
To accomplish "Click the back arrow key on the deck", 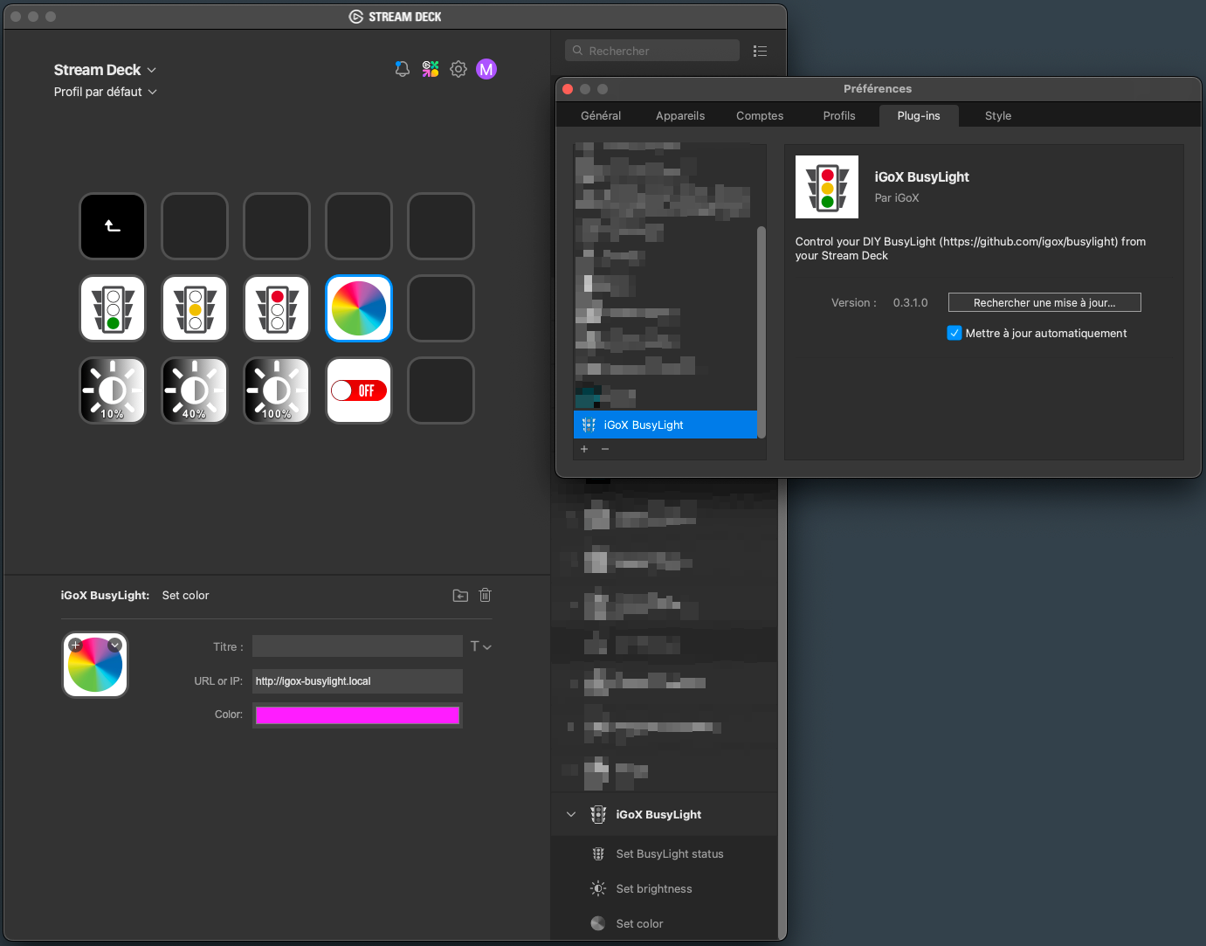I will coord(112,226).
